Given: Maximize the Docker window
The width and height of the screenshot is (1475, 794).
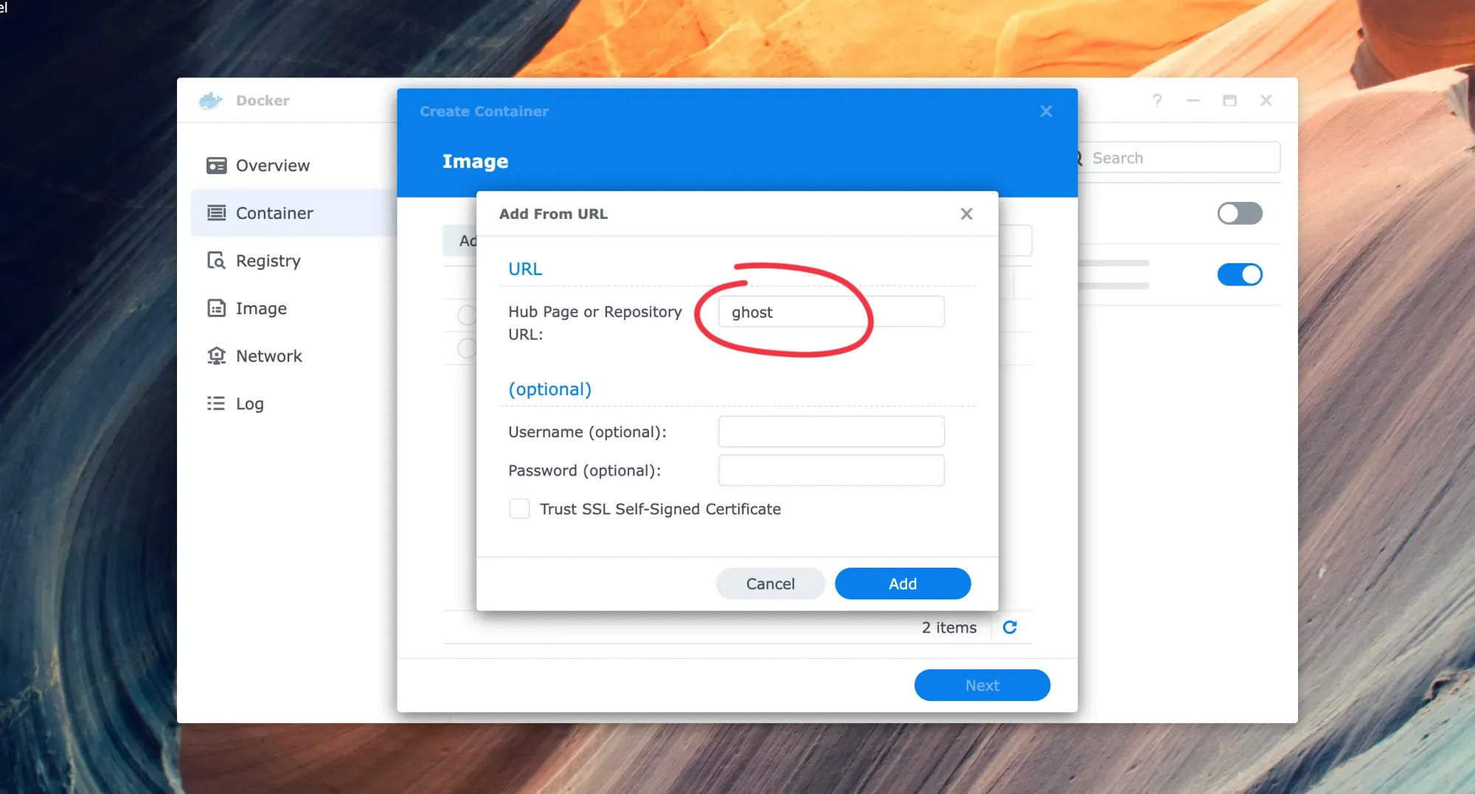Looking at the screenshot, I should point(1229,100).
